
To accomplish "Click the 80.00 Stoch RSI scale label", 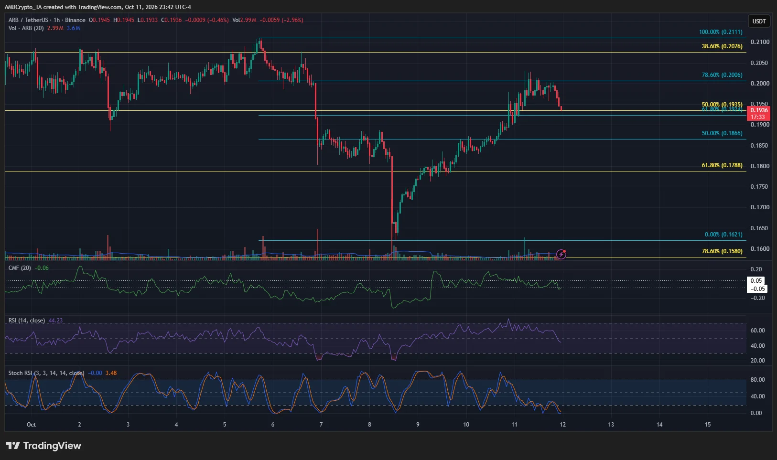I will pos(757,380).
